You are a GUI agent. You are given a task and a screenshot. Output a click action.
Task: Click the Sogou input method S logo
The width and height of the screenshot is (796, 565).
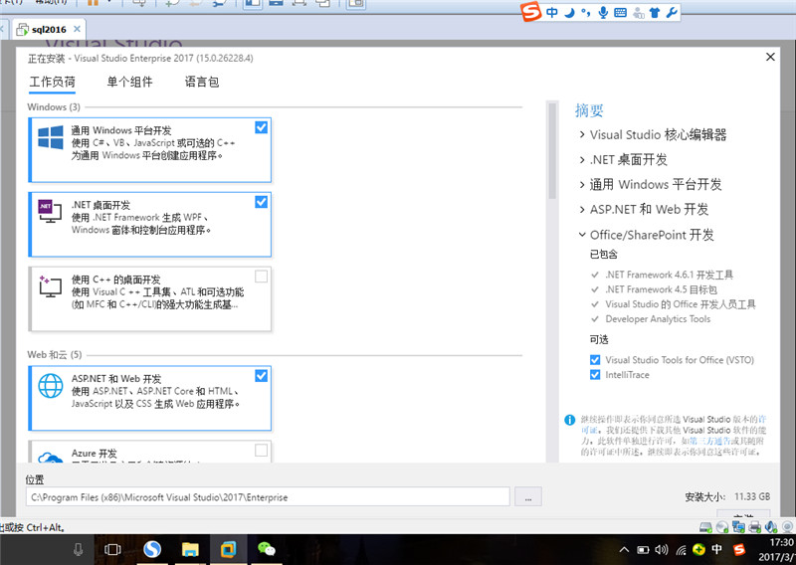(x=531, y=11)
